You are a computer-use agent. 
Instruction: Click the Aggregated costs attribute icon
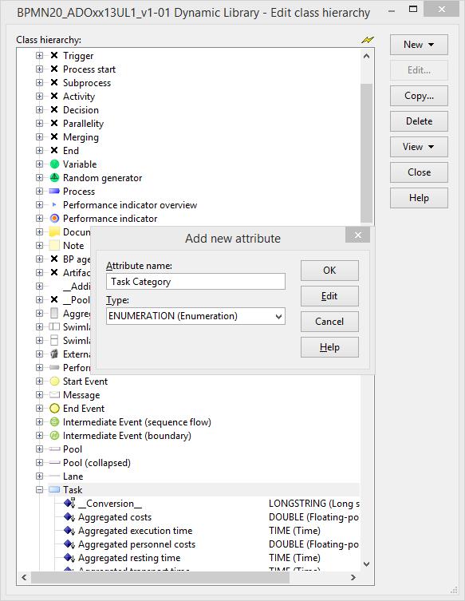[69, 517]
